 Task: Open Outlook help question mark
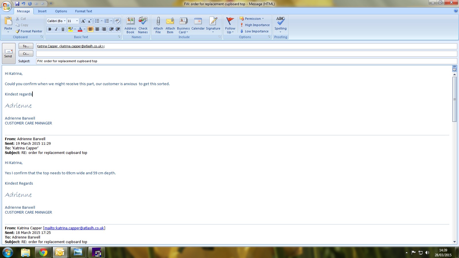[456, 11]
